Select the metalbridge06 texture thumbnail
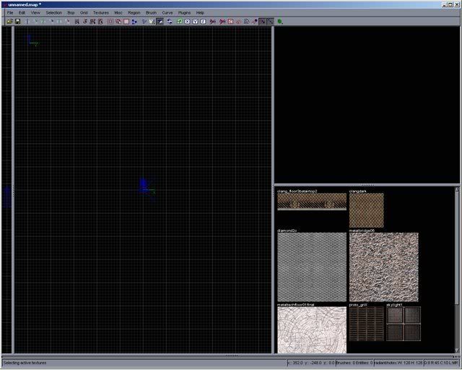This screenshot has height=370, width=462. (x=384, y=267)
